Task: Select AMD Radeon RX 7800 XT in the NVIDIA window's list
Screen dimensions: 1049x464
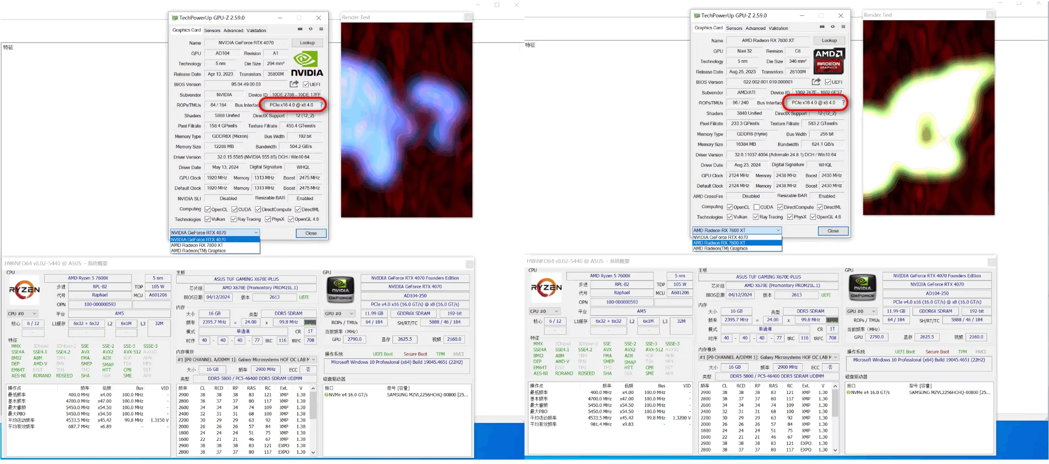Action: (197, 245)
